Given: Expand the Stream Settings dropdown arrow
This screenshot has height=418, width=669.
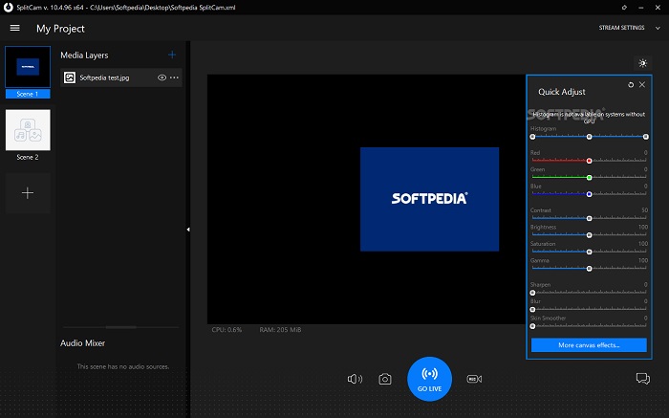Looking at the screenshot, I should point(658,28).
